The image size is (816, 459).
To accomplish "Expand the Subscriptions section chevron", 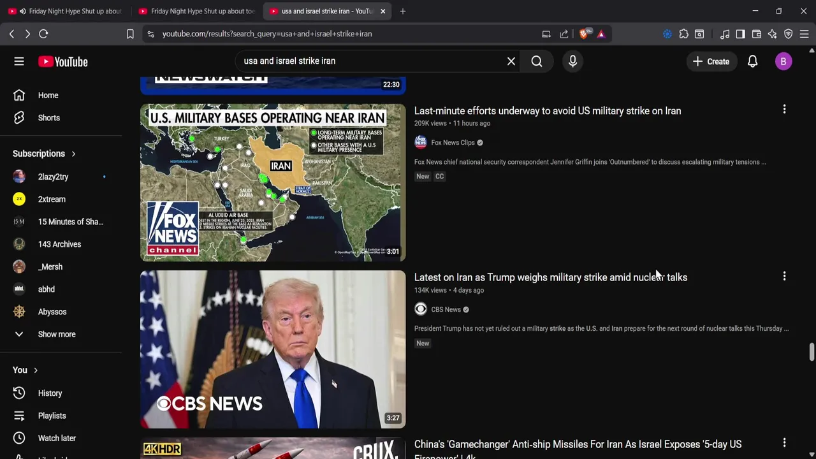I will 73,154.
